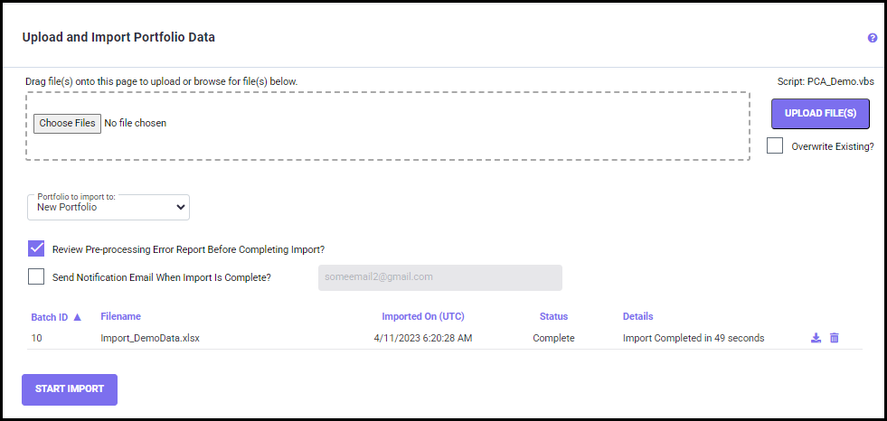Enable the Overwrite Existing checkbox
The image size is (887, 421).
(x=775, y=145)
